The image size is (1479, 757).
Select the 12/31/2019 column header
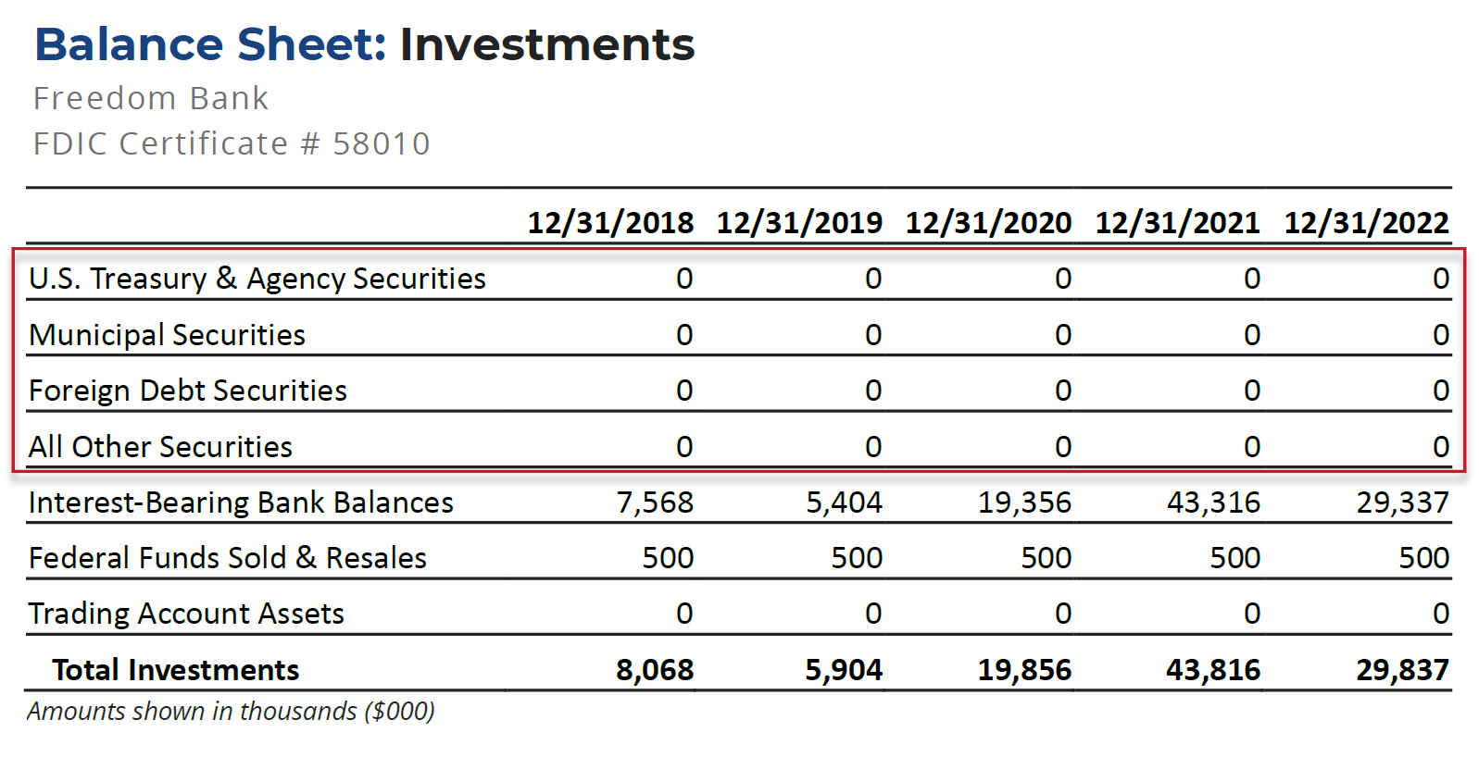click(799, 223)
